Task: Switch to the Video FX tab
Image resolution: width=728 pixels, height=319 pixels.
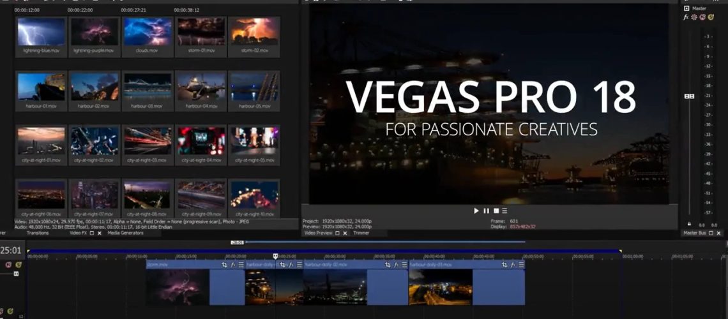Action: [x=78, y=234]
